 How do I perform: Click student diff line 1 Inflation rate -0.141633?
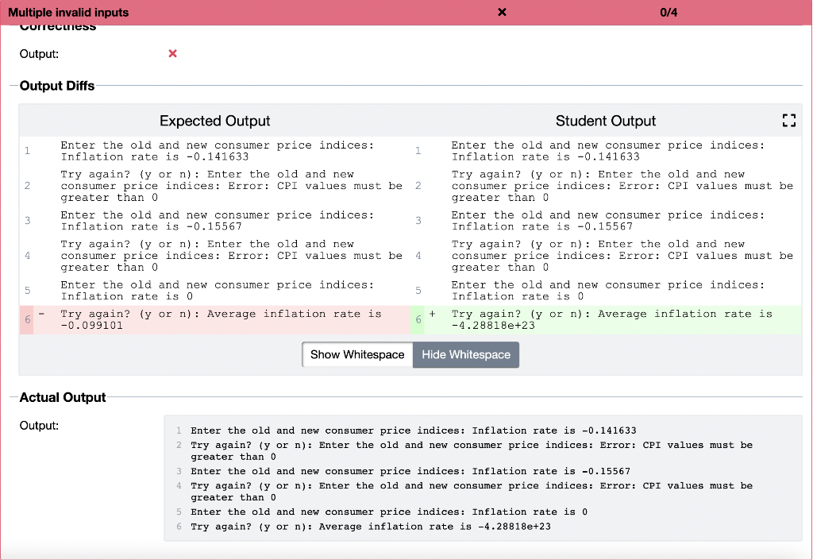click(607, 151)
